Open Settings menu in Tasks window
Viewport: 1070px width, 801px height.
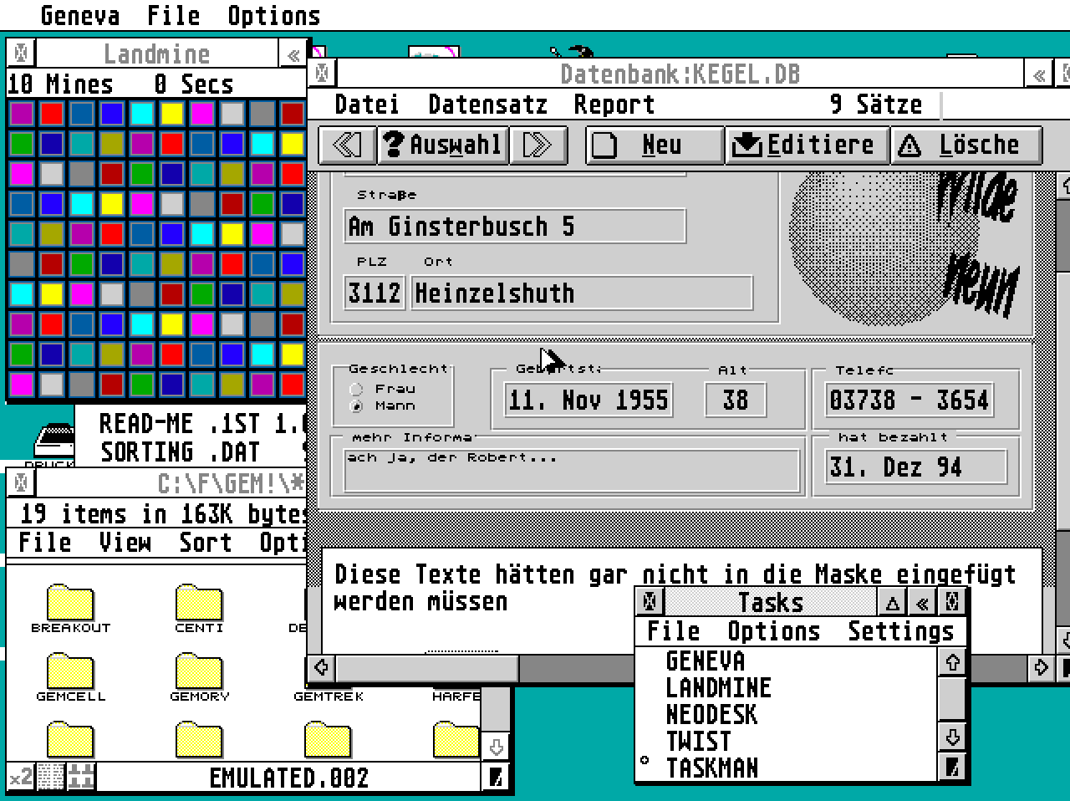point(900,631)
